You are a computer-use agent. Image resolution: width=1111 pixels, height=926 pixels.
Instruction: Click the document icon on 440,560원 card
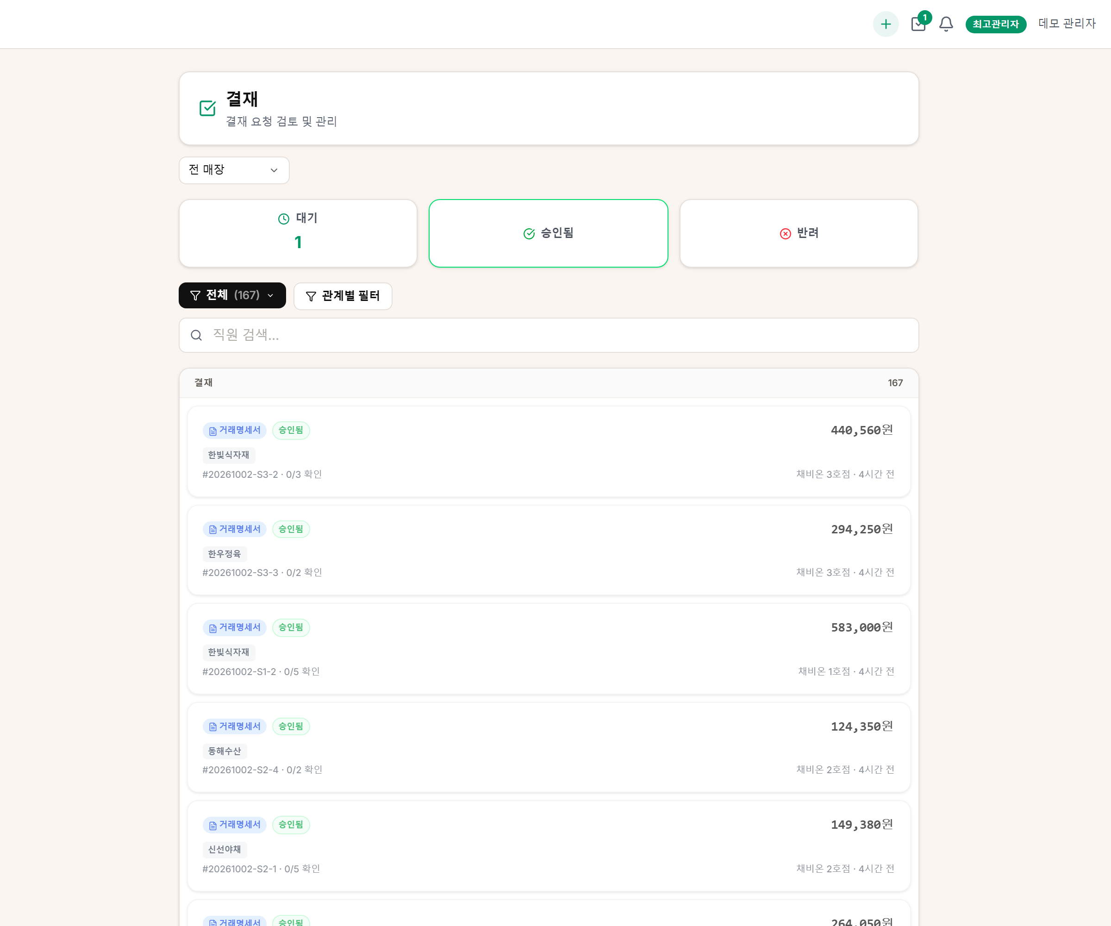pos(212,431)
